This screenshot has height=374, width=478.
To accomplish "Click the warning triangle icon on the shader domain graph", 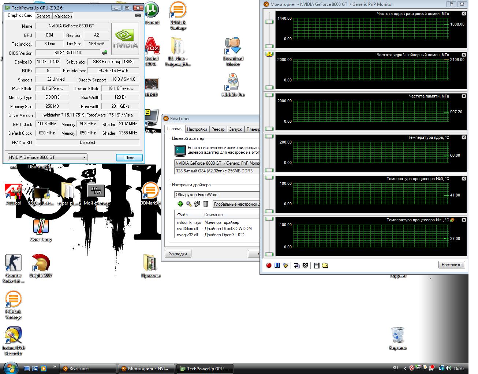I will coord(269,54).
